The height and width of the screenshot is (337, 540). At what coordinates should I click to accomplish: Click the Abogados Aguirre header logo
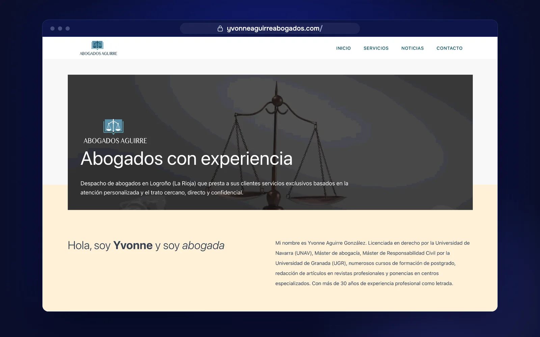coord(98,48)
